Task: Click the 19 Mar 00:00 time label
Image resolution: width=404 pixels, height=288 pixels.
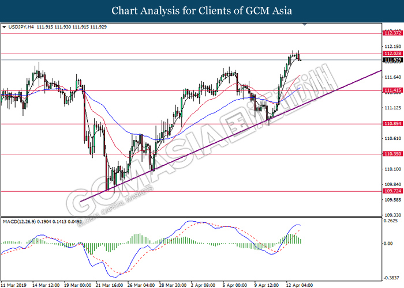Action: 78,285
